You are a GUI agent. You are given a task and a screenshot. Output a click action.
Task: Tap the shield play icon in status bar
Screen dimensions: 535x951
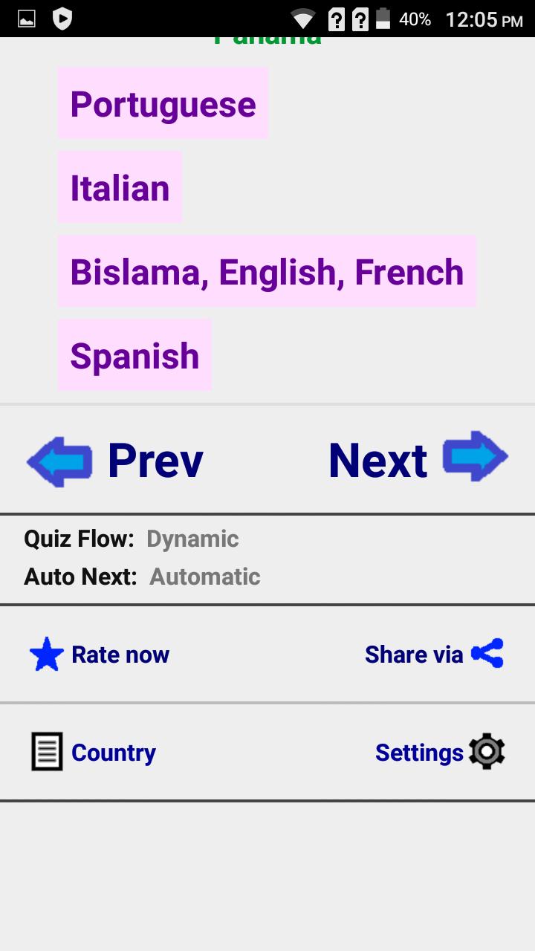click(62, 19)
